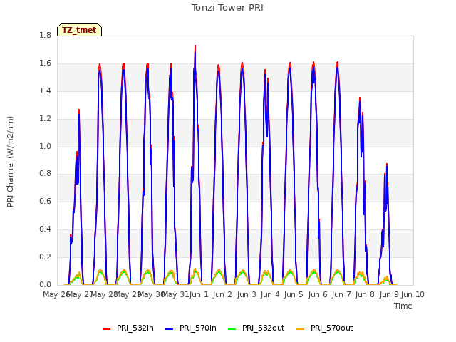Click the Jun 6 x-axis tick label
Image resolution: width=456 pixels, height=342 pixels.
point(318,294)
